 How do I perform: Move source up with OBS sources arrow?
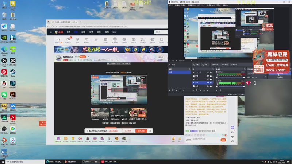[x=204, y=90]
